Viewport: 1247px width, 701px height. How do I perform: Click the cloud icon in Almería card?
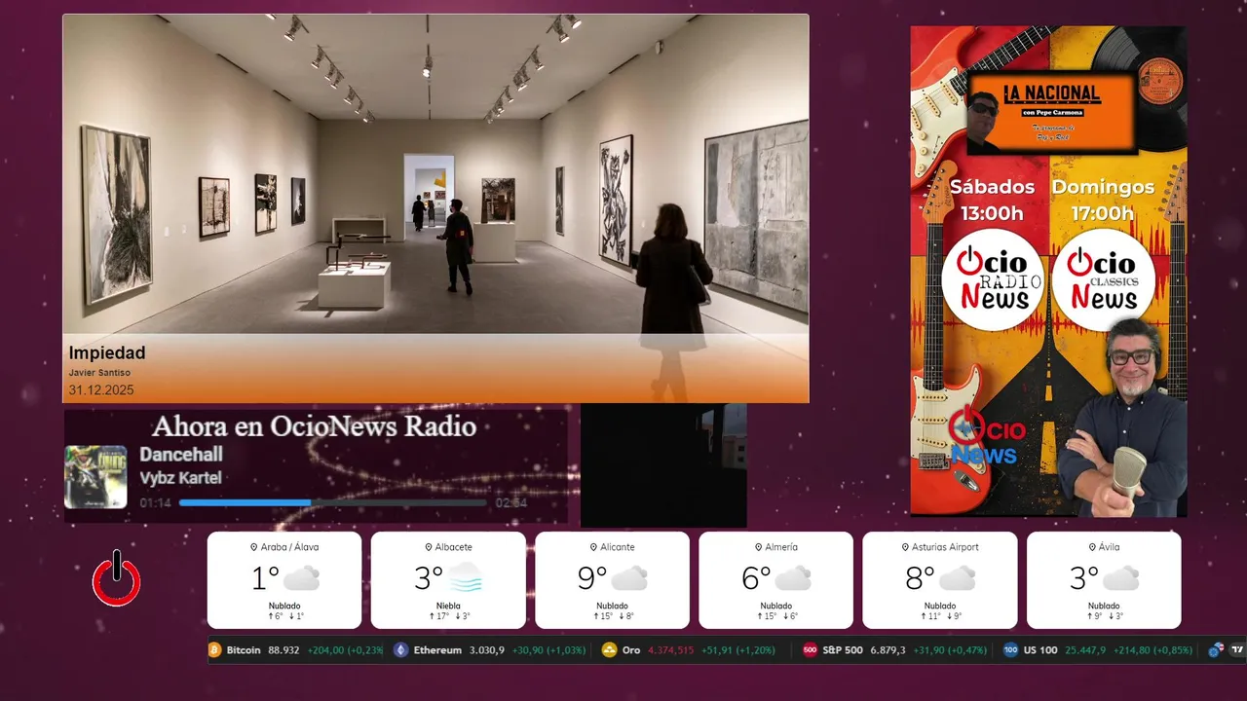(x=793, y=578)
